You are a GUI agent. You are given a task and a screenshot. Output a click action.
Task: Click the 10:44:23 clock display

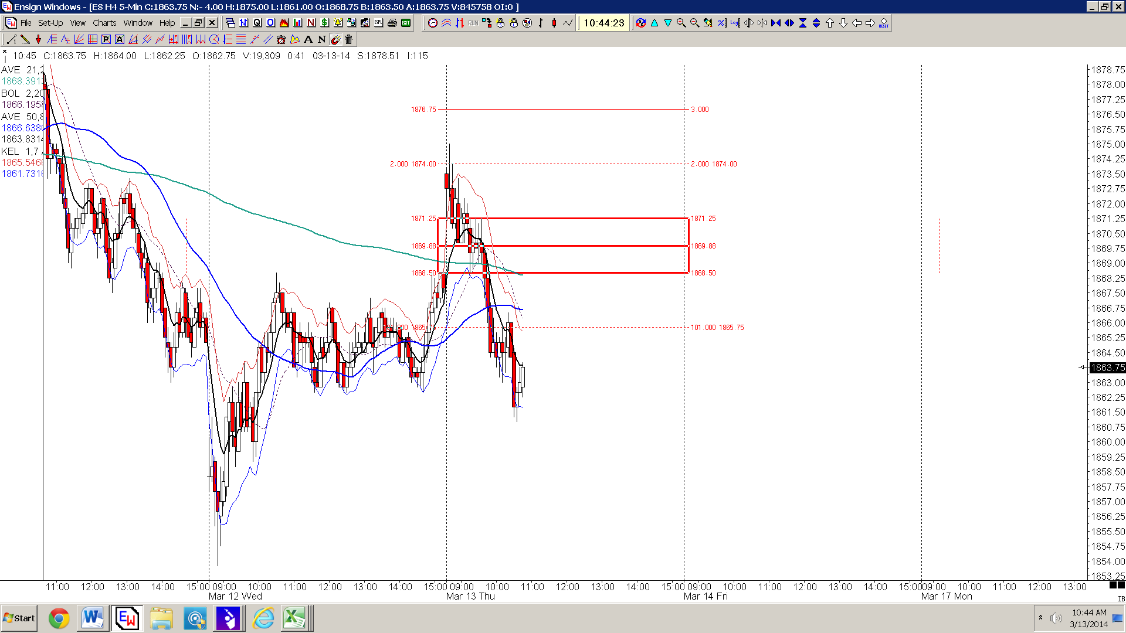604,23
